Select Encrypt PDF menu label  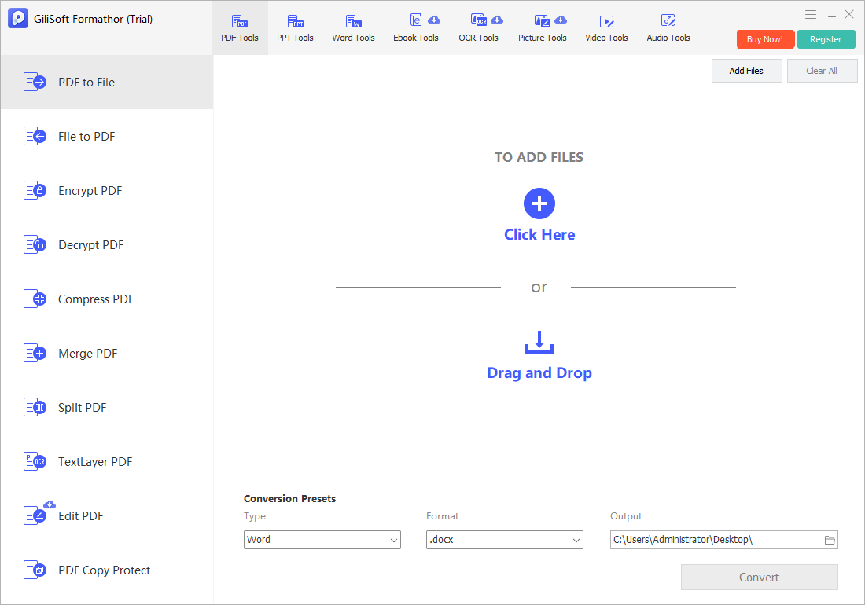[x=90, y=191]
